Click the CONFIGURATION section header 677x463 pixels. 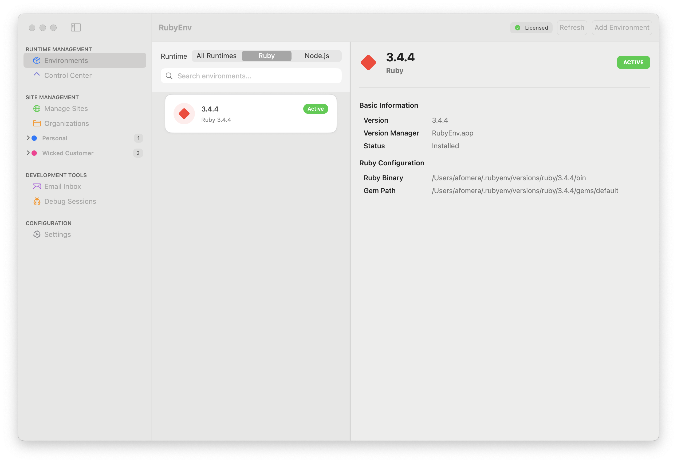[48, 223]
